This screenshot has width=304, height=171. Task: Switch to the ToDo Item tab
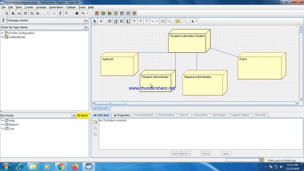[101, 115]
